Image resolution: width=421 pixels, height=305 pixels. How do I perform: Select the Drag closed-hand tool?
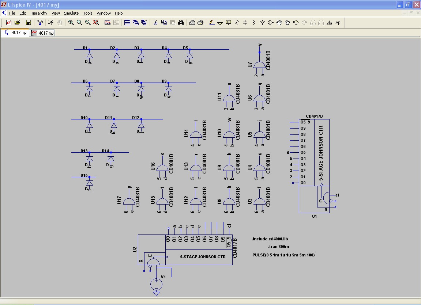[287, 23]
